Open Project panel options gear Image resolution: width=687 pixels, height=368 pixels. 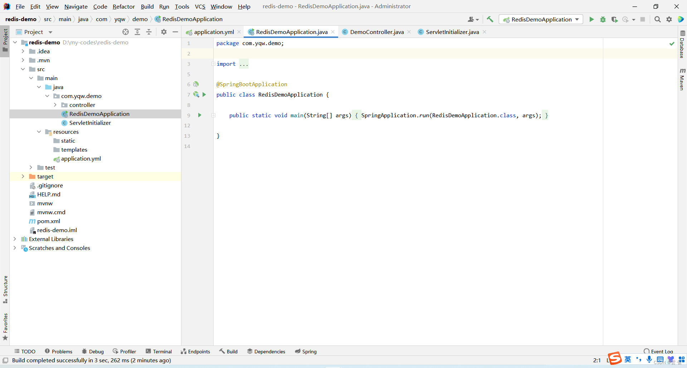(164, 32)
